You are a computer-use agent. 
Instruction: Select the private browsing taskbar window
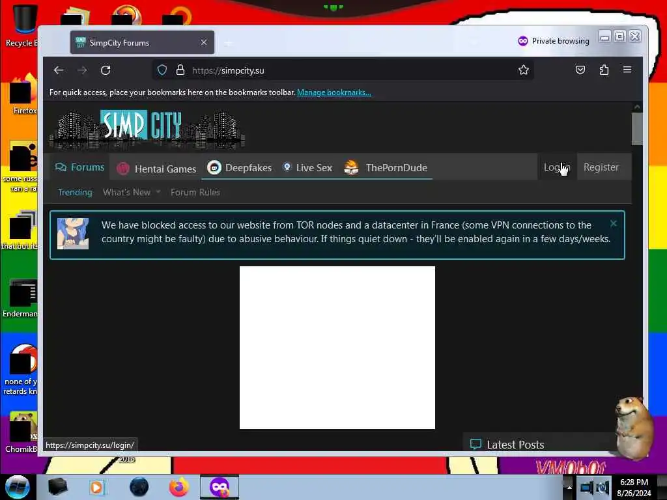pos(220,487)
